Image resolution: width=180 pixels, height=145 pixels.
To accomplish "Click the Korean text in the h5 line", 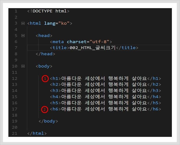I will (x=104, y=103).
